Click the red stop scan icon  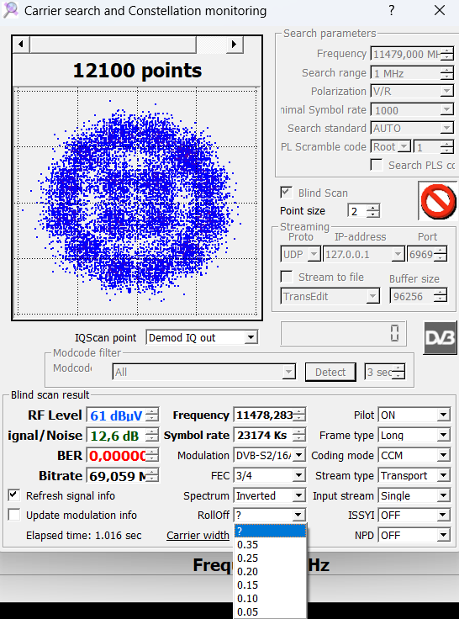click(438, 201)
